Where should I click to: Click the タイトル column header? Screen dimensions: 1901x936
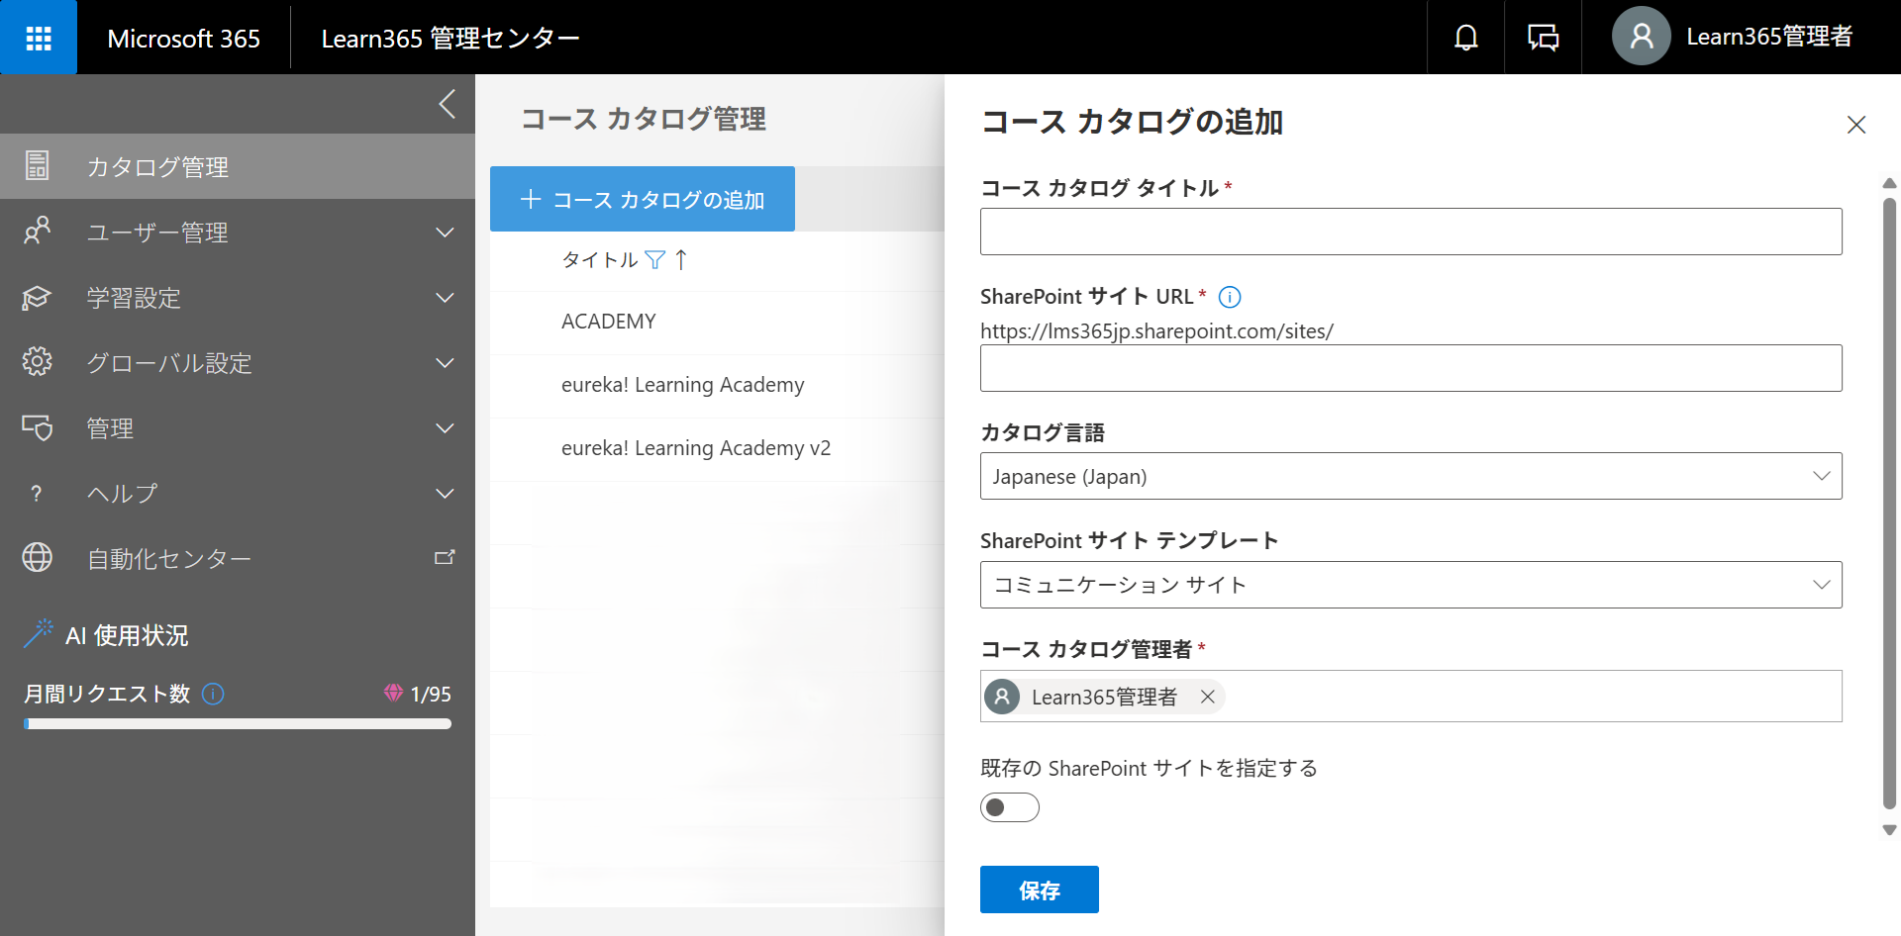tap(600, 260)
